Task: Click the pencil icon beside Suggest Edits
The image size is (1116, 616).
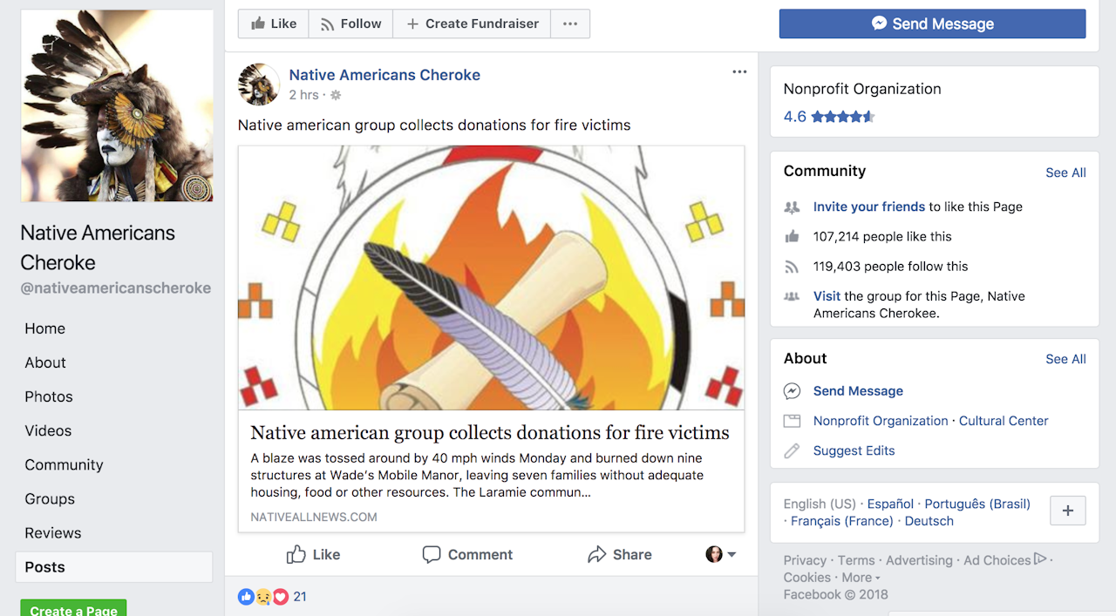Action: coord(792,450)
